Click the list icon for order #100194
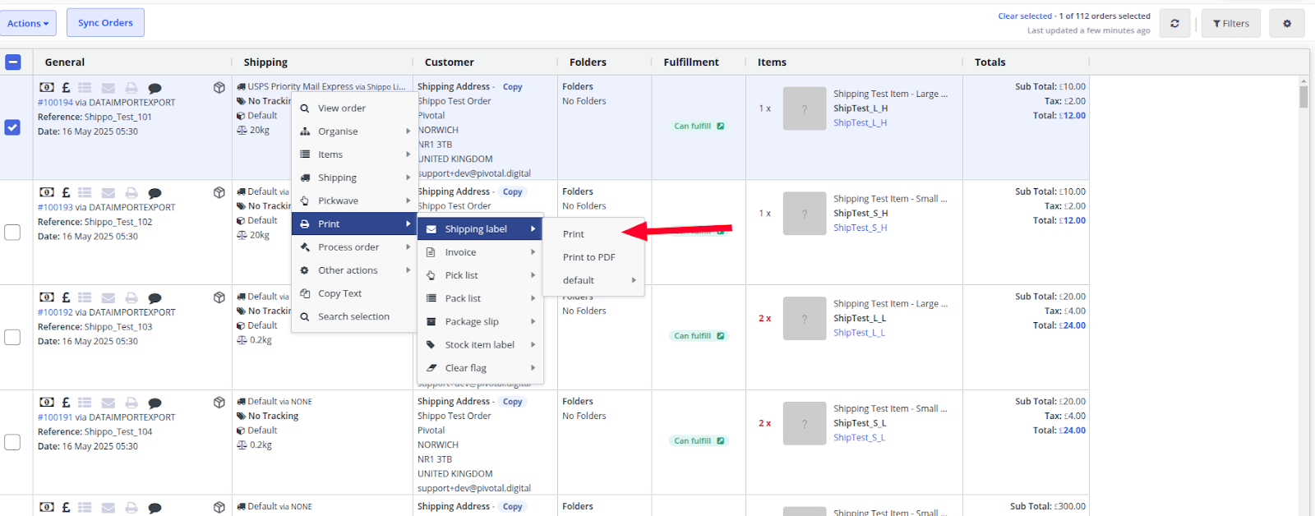Image resolution: width=1315 pixels, height=516 pixels. 85,87
